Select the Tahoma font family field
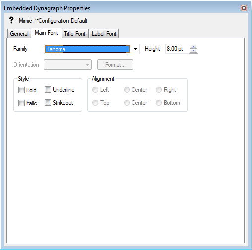The height and width of the screenshot is (250, 252). point(87,49)
